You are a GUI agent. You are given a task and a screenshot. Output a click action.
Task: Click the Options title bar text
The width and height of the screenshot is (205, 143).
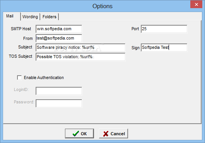click(x=102, y=6)
